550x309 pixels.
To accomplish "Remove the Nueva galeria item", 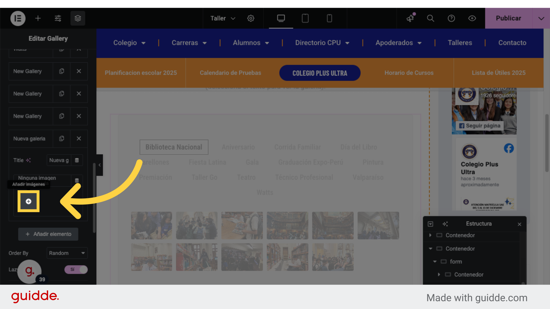I will click(x=79, y=138).
